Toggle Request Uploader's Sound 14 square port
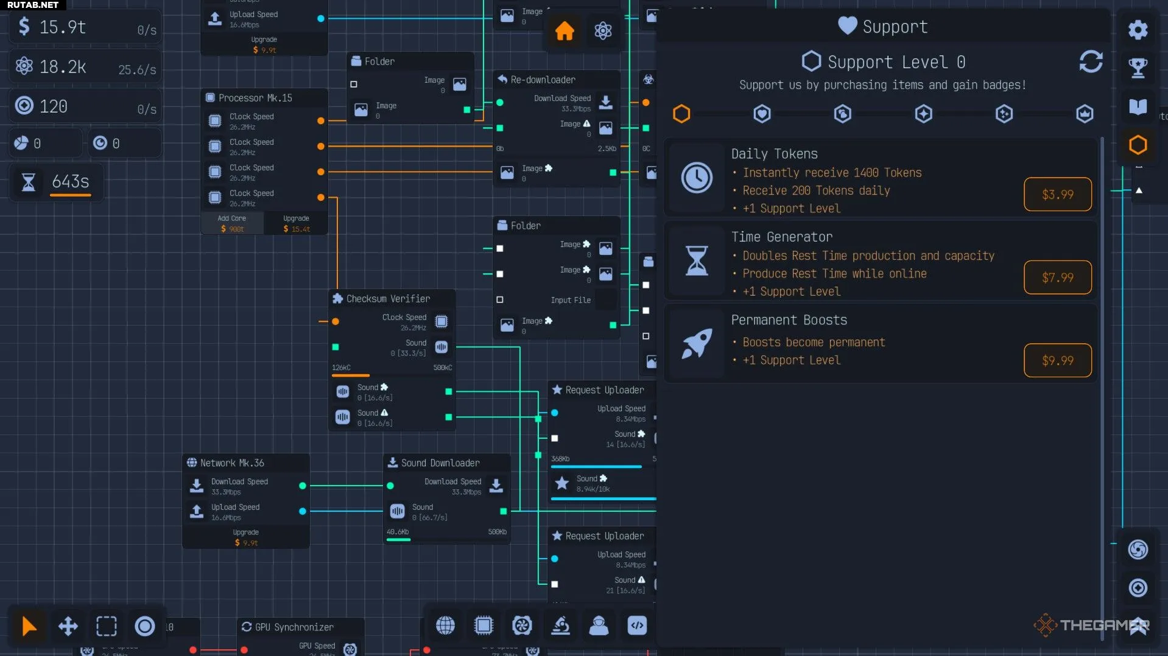 coord(555,438)
